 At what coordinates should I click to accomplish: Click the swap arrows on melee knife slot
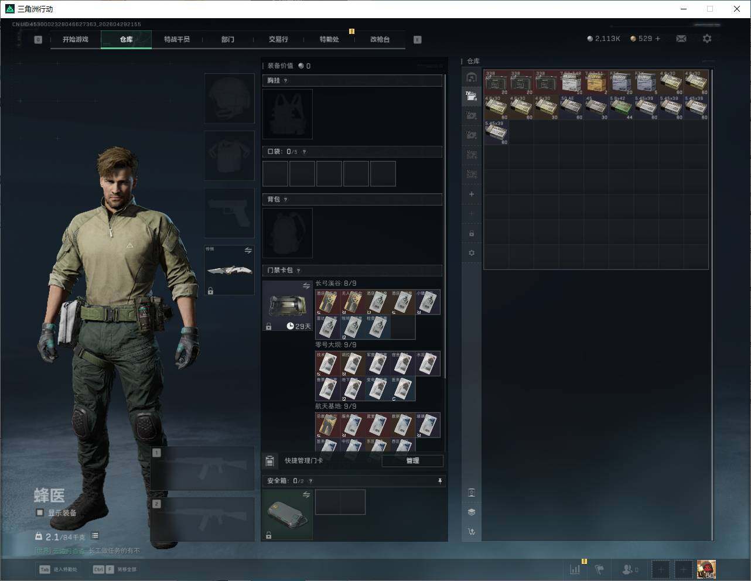[x=248, y=250]
